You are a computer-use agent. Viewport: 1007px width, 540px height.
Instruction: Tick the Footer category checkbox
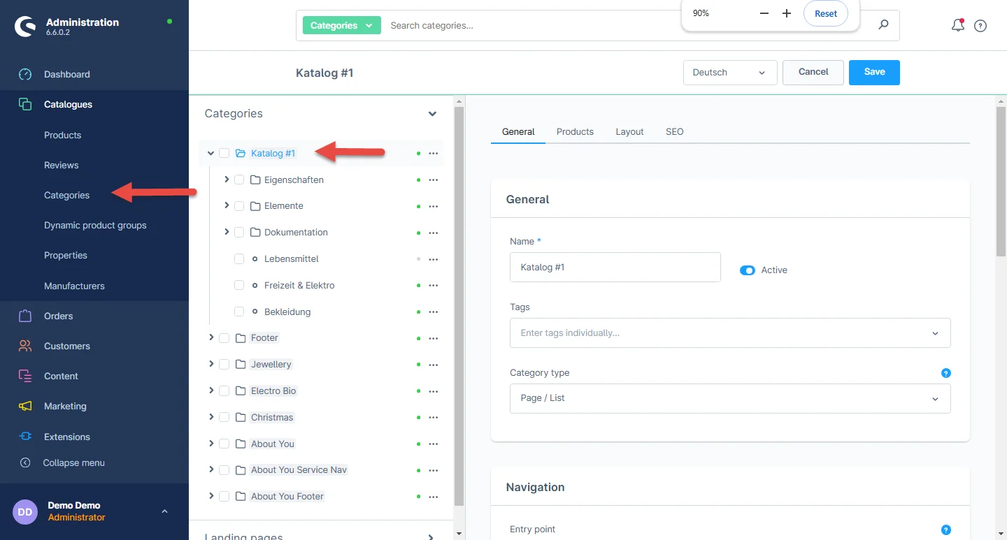(224, 338)
